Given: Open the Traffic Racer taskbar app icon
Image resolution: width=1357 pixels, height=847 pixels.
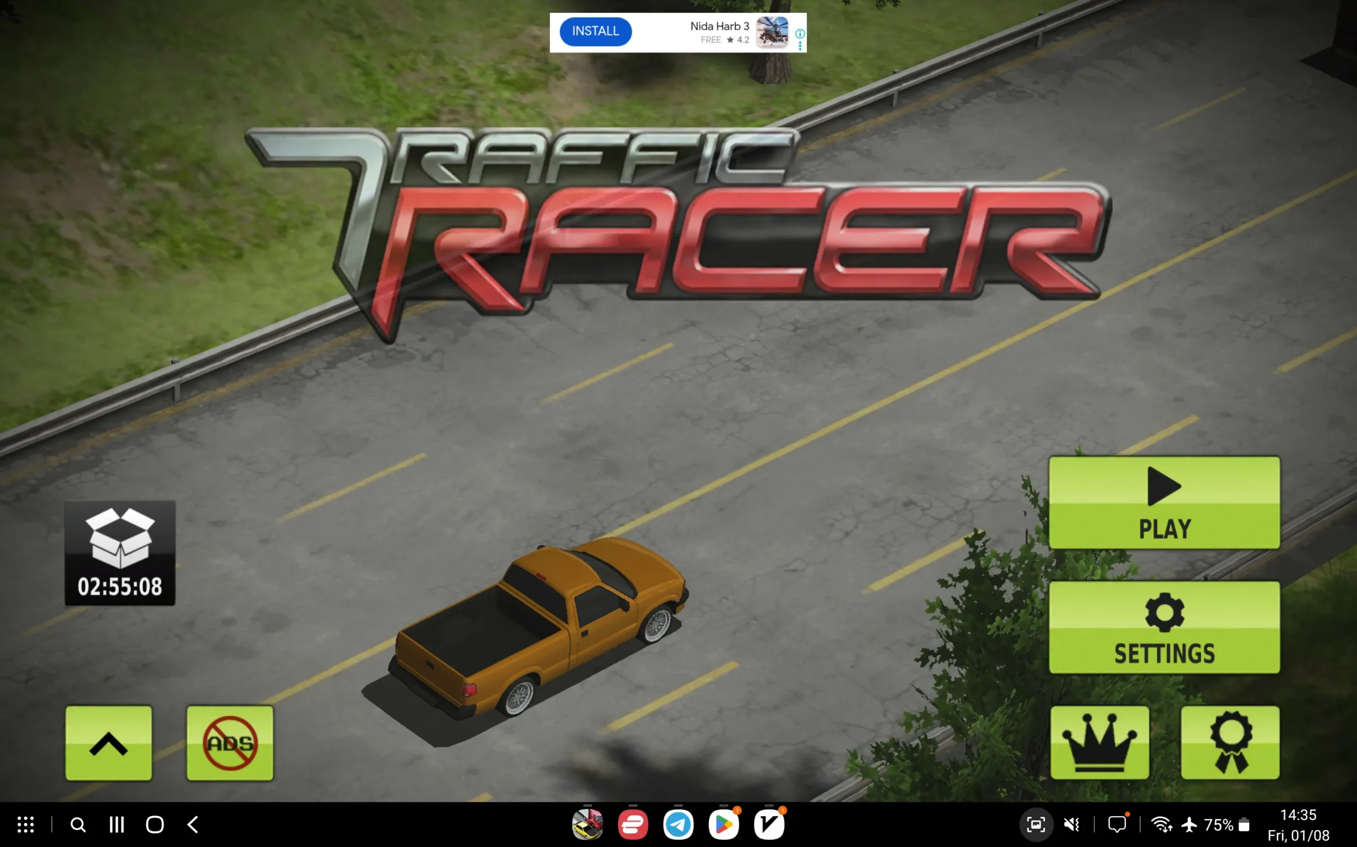Looking at the screenshot, I should click(x=587, y=825).
